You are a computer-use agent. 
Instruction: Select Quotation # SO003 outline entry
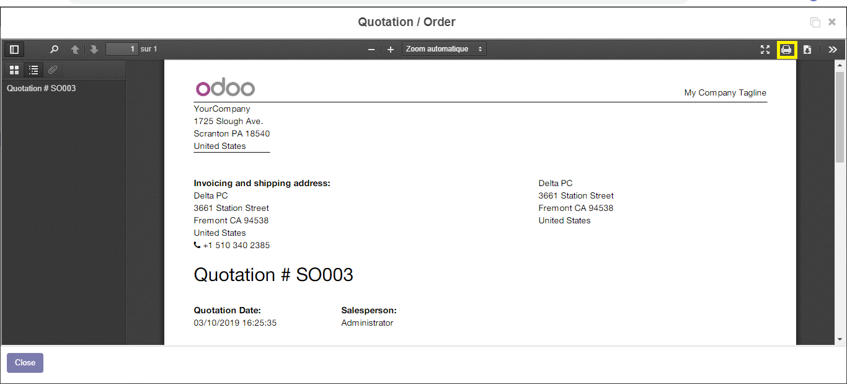click(42, 89)
